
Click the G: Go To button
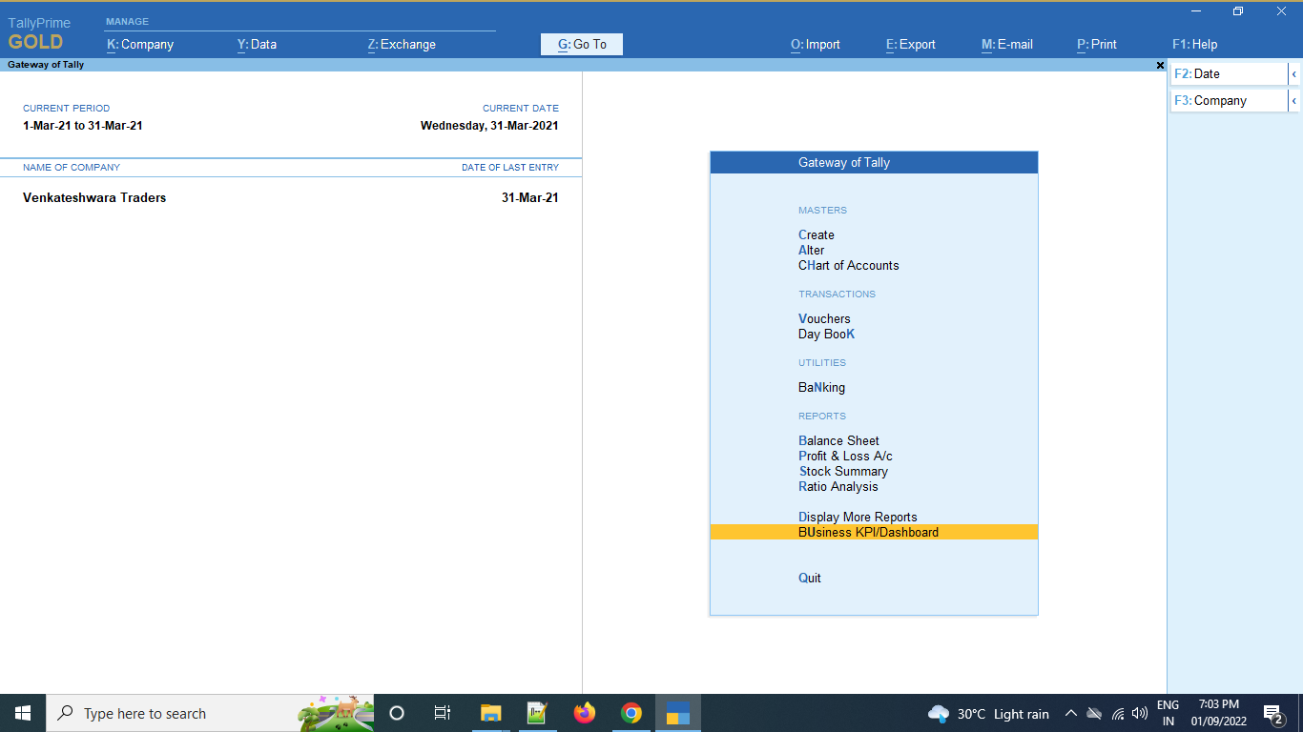[582, 44]
